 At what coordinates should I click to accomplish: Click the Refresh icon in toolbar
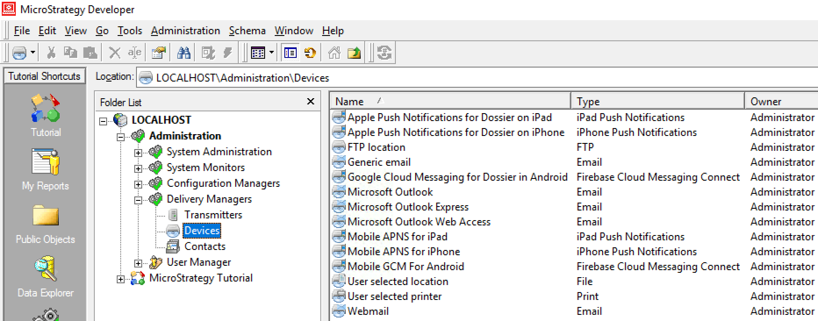pyautogui.click(x=310, y=53)
